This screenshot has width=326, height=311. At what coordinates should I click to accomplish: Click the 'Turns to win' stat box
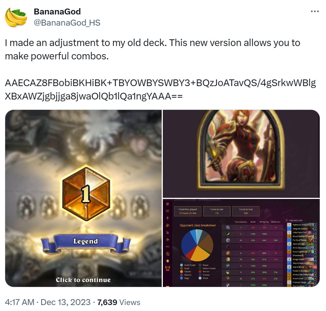[217, 211]
